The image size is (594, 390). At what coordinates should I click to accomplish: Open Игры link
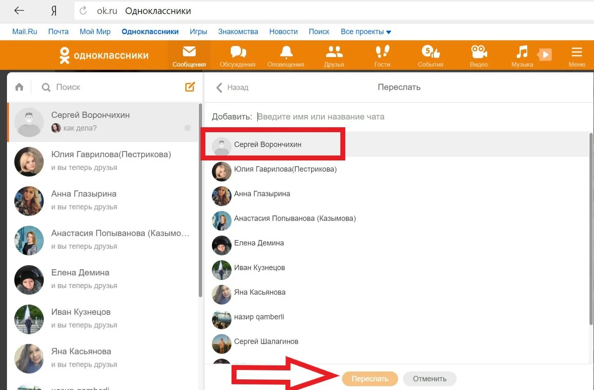pos(198,32)
